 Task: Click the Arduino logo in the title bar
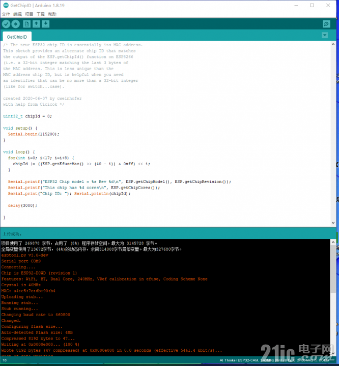click(x=6, y=5)
